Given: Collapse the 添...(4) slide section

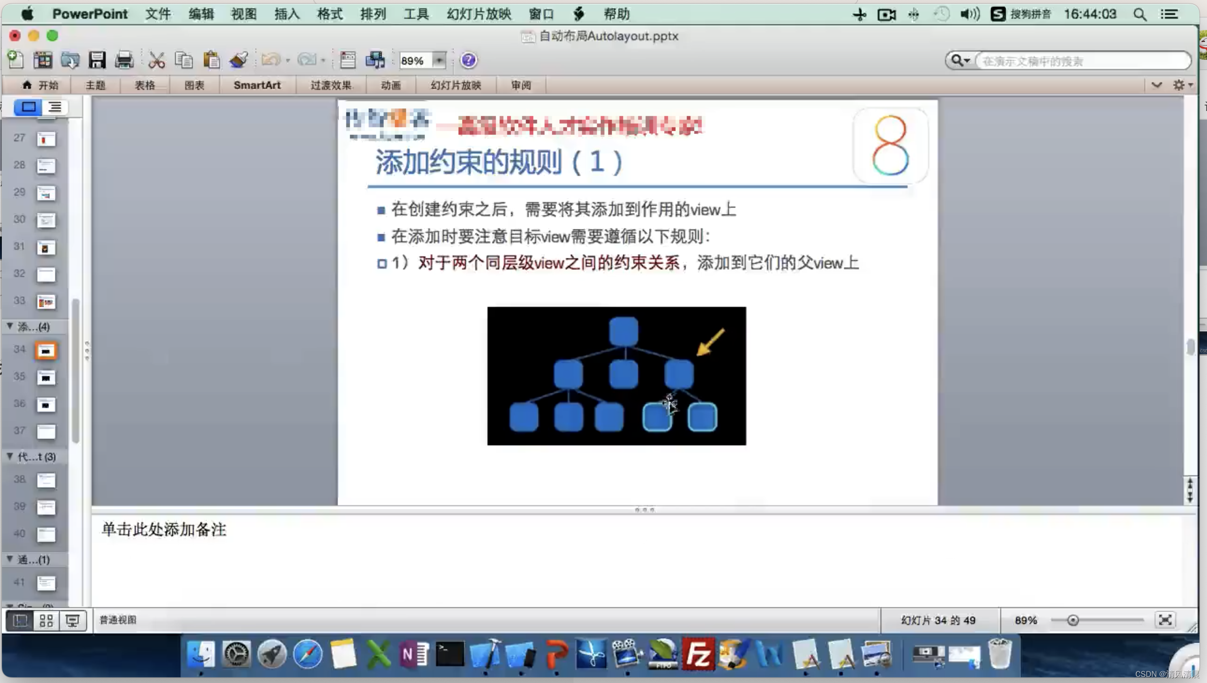Looking at the screenshot, I should click(10, 326).
